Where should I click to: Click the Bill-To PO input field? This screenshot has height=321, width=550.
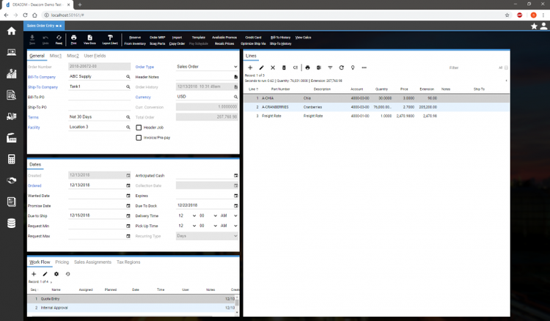pyautogui.click(x=100, y=97)
